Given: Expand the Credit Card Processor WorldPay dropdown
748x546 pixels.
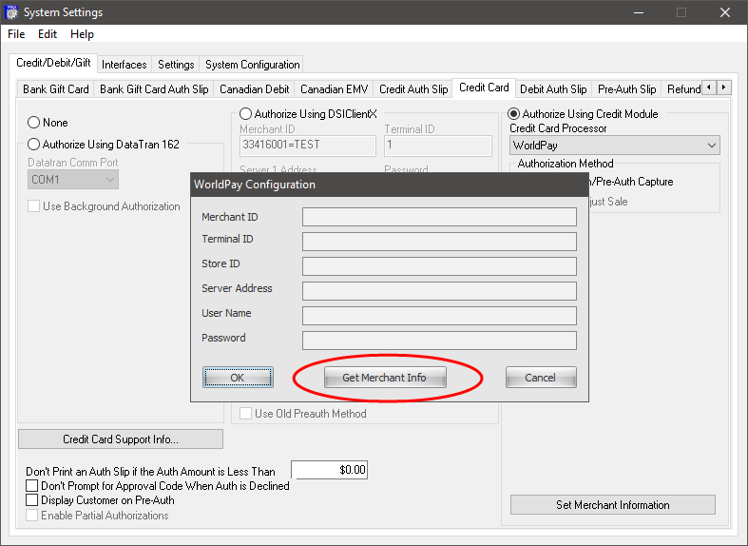Looking at the screenshot, I should (x=614, y=146).
